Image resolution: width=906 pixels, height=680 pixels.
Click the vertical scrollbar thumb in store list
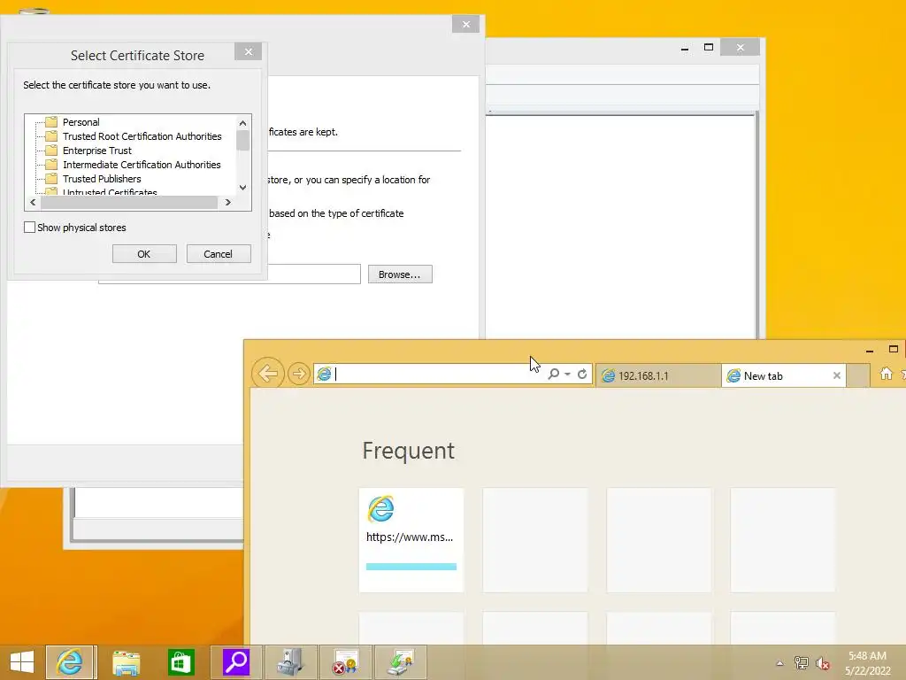[x=242, y=140]
